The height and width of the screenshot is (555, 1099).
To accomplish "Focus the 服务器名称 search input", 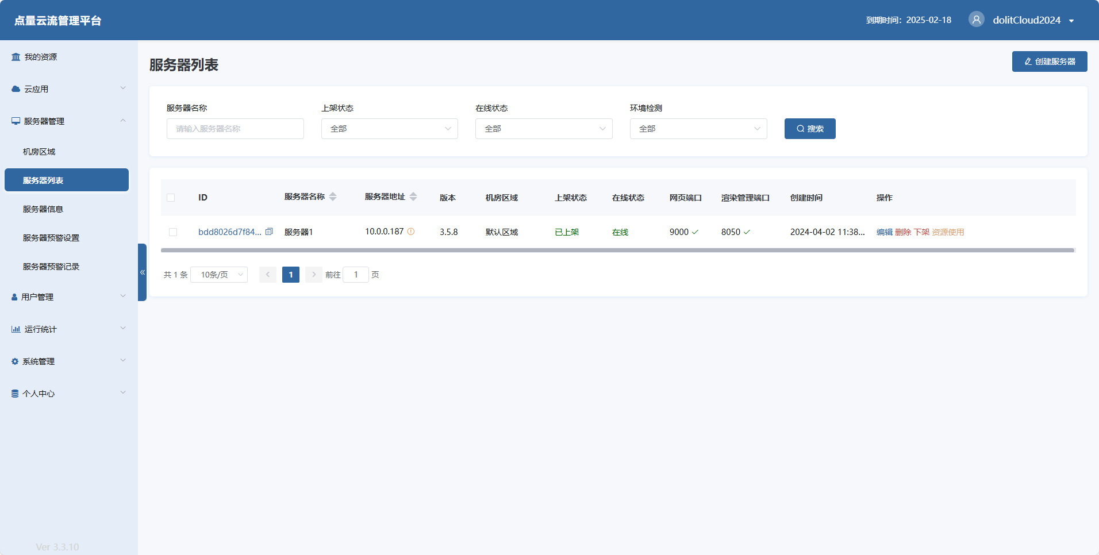I will tap(235, 129).
